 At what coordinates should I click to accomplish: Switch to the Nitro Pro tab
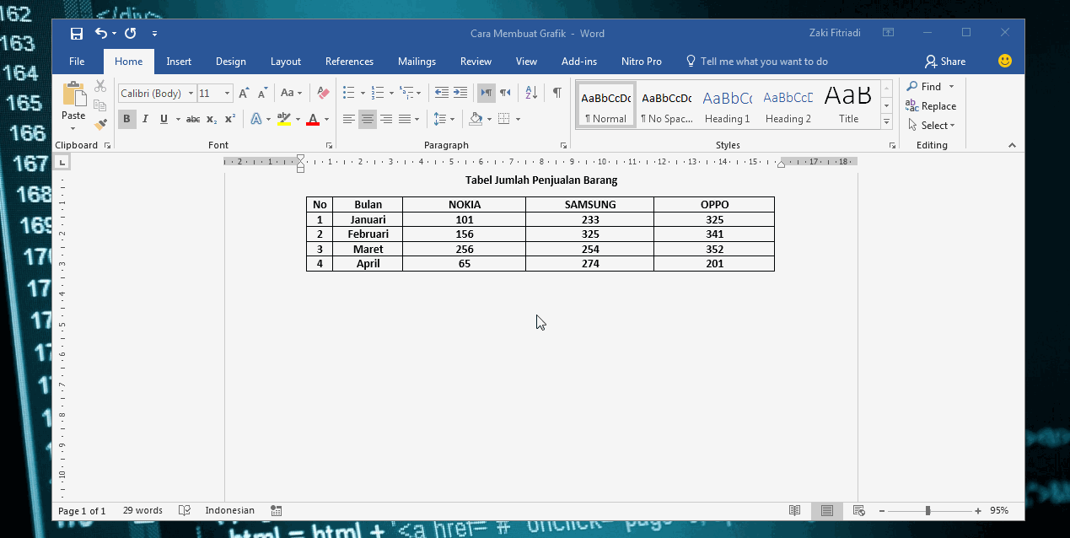pyautogui.click(x=642, y=62)
